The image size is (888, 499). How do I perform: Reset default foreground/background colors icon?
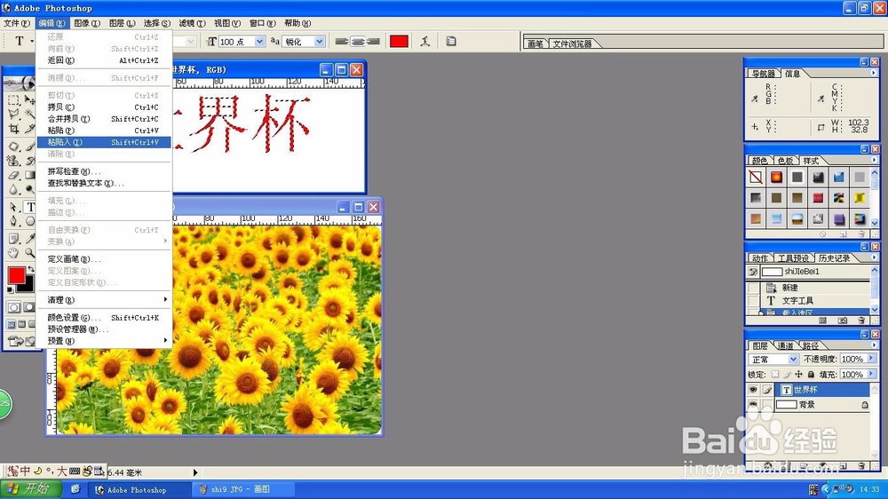click(11, 290)
